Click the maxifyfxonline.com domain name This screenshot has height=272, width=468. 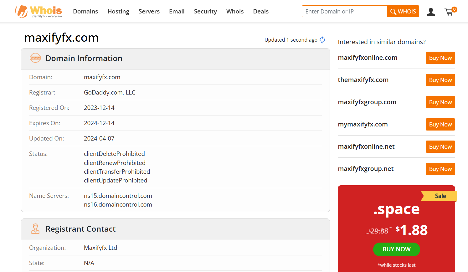tap(368, 58)
